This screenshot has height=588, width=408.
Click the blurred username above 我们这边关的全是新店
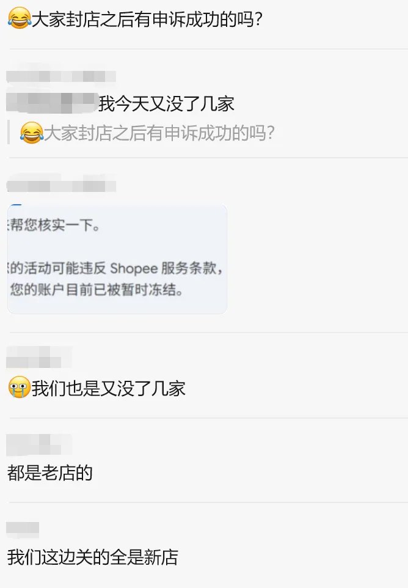pyautogui.click(x=23, y=531)
